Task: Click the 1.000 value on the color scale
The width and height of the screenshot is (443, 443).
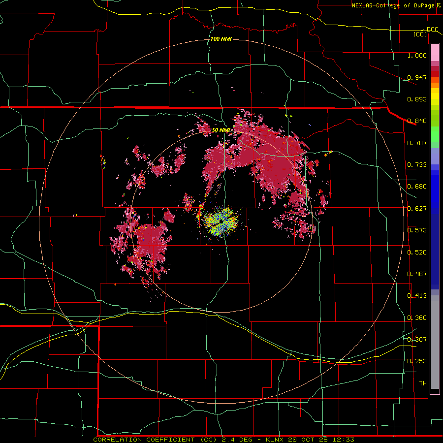Action: coord(417,55)
